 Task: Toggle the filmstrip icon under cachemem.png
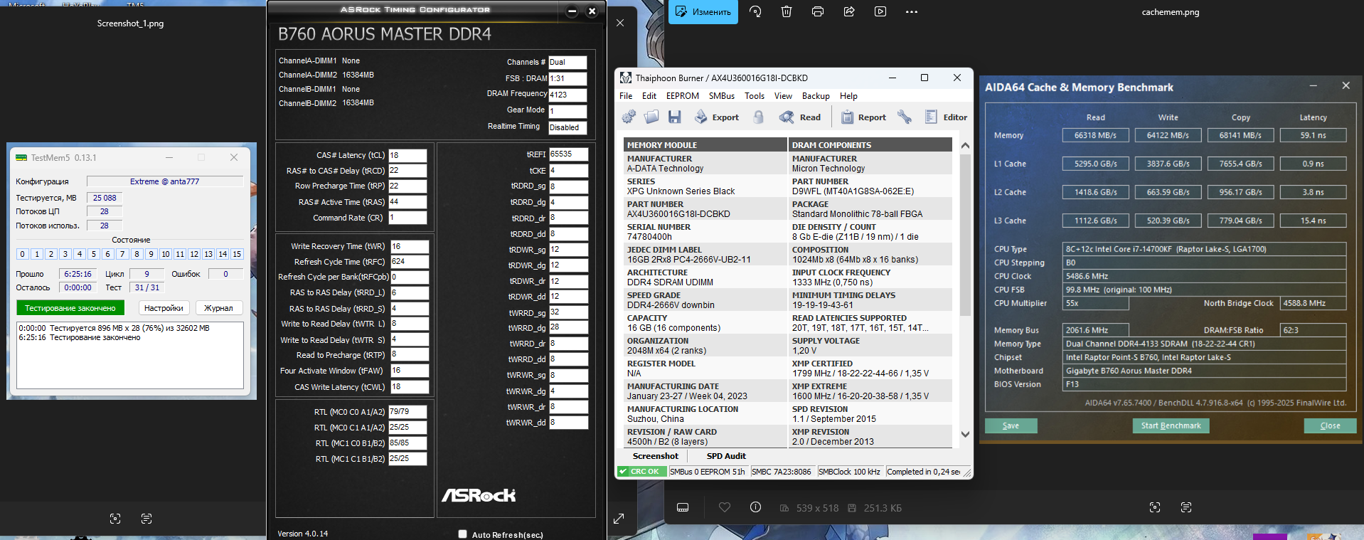[683, 507]
